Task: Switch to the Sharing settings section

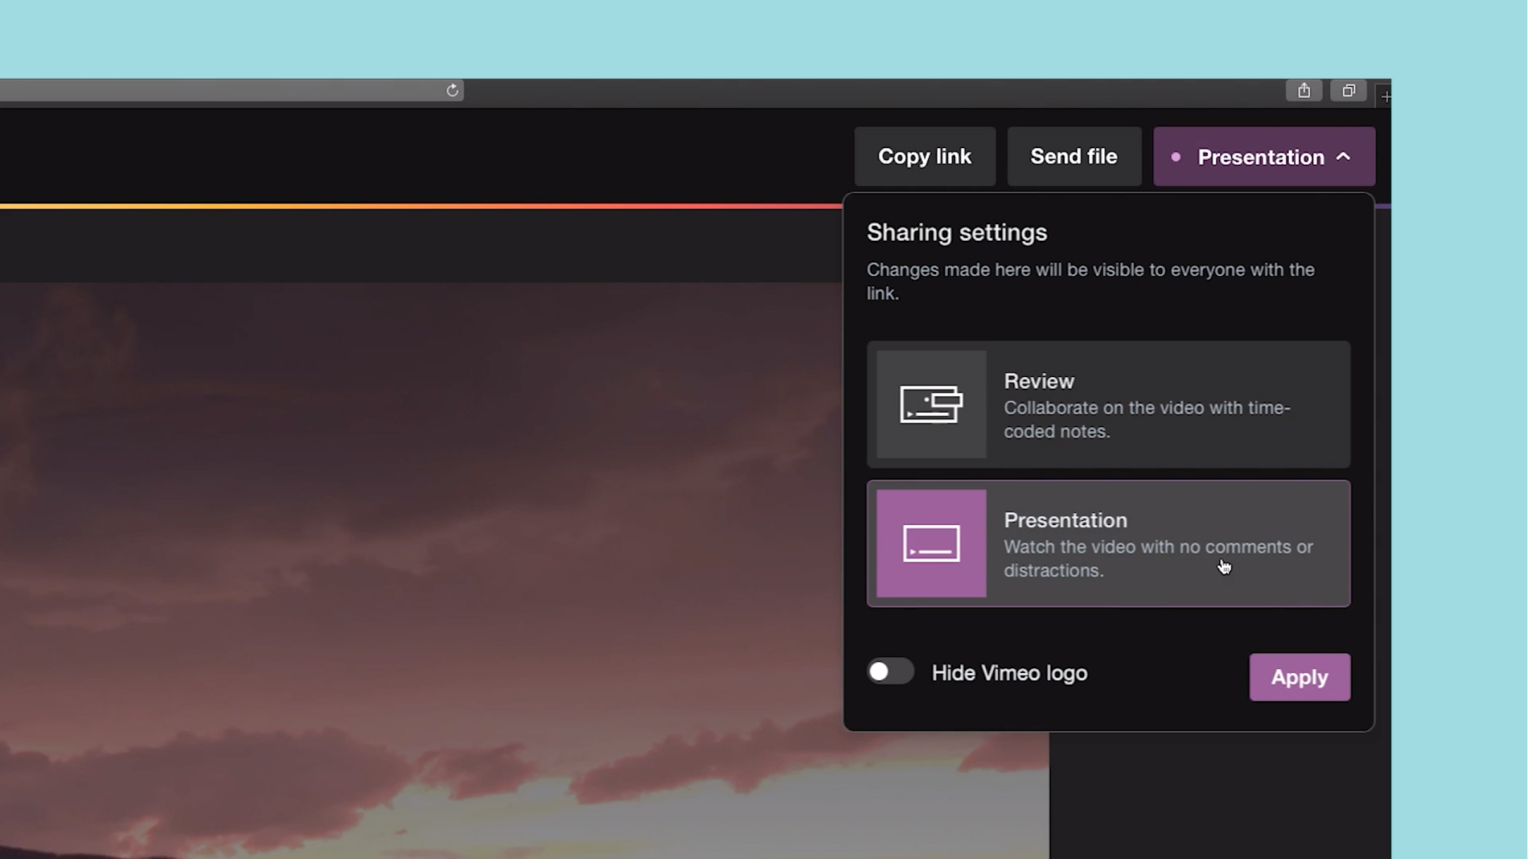Action: click(x=957, y=232)
